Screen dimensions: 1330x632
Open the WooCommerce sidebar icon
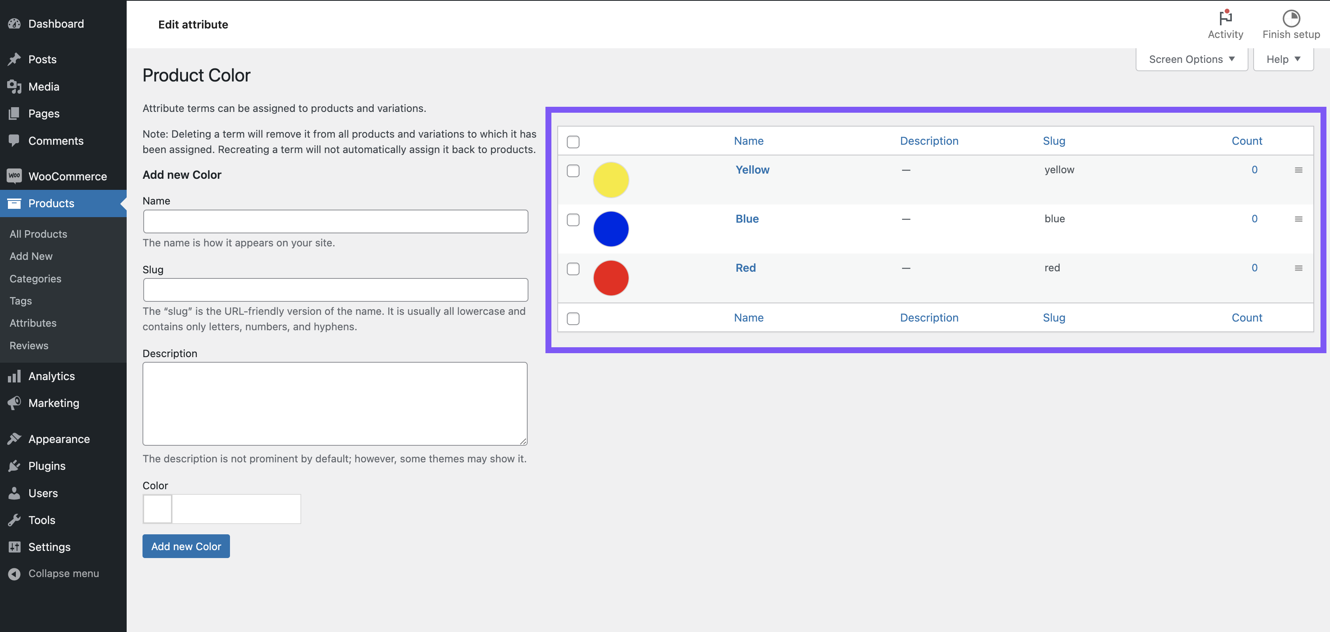tap(15, 176)
